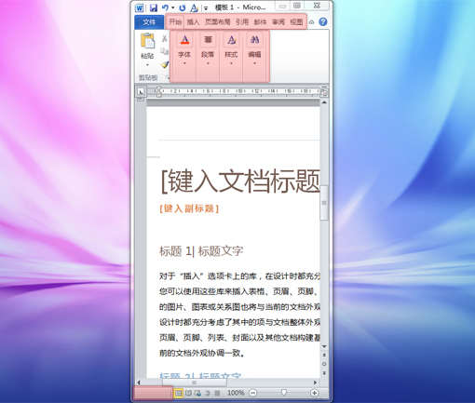Click the horizontal scrollbar left arrow
The width and height of the screenshot is (475, 403).
(x=139, y=383)
